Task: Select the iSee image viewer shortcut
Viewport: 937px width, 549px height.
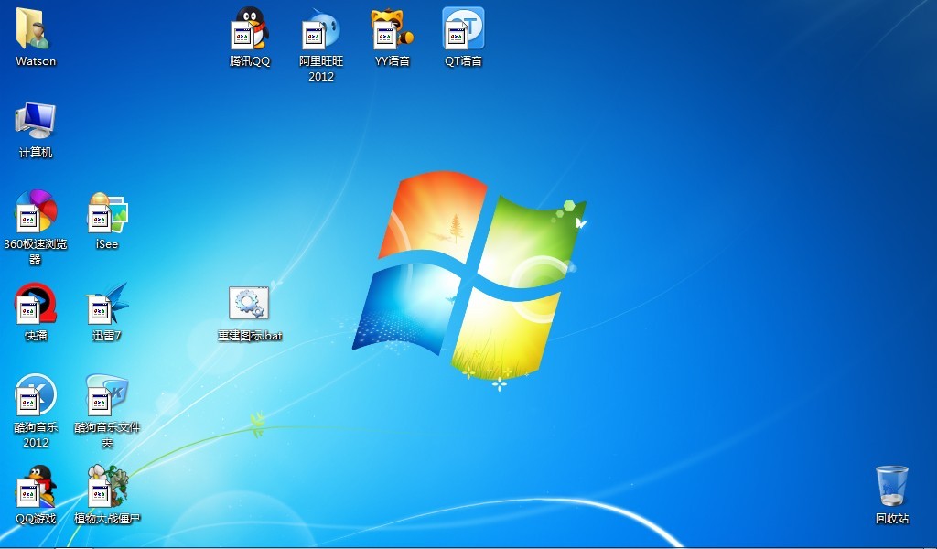Action: pyautogui.click(x=107, y=212)
